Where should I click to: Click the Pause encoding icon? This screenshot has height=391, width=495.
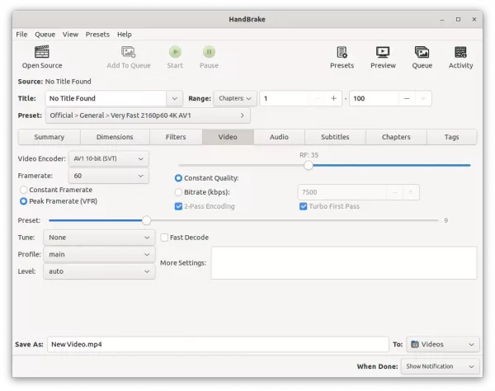click(209, 52)
